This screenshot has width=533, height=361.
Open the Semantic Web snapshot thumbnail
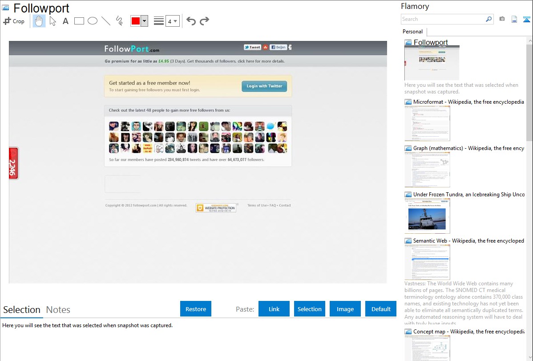427,262
